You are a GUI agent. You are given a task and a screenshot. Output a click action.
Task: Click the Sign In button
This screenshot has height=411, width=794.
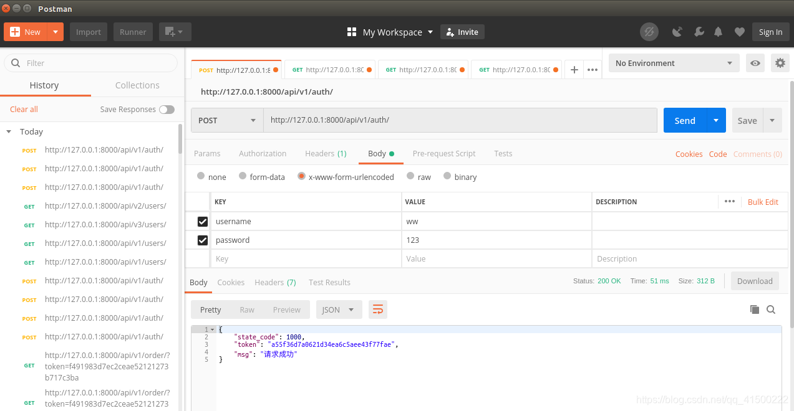pos(770,32)
